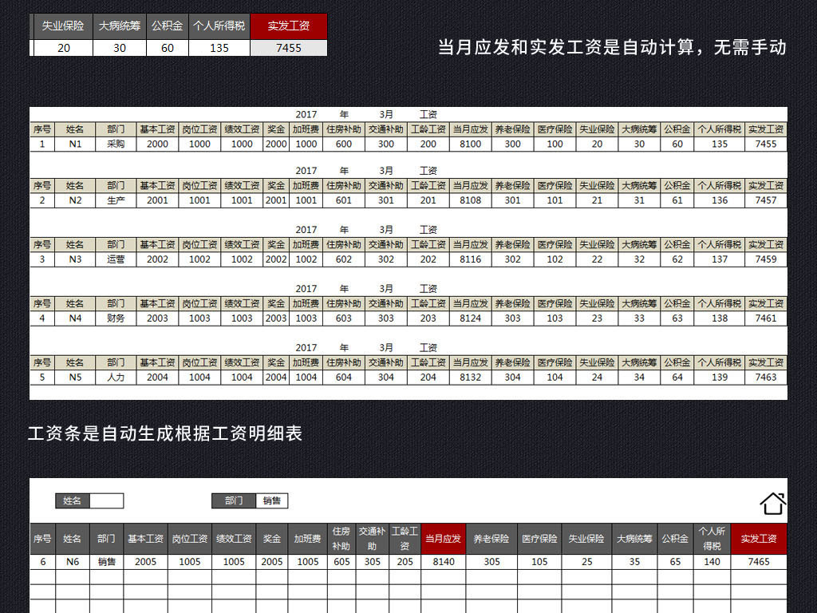
Task: Click the salary value 7455 in top summary
Action: pyautogui.click(x=288, y=49)
